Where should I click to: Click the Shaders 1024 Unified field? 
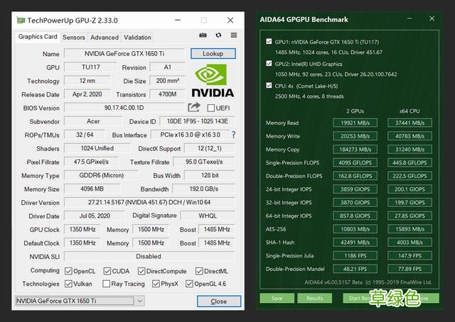[x=97, y=148]
